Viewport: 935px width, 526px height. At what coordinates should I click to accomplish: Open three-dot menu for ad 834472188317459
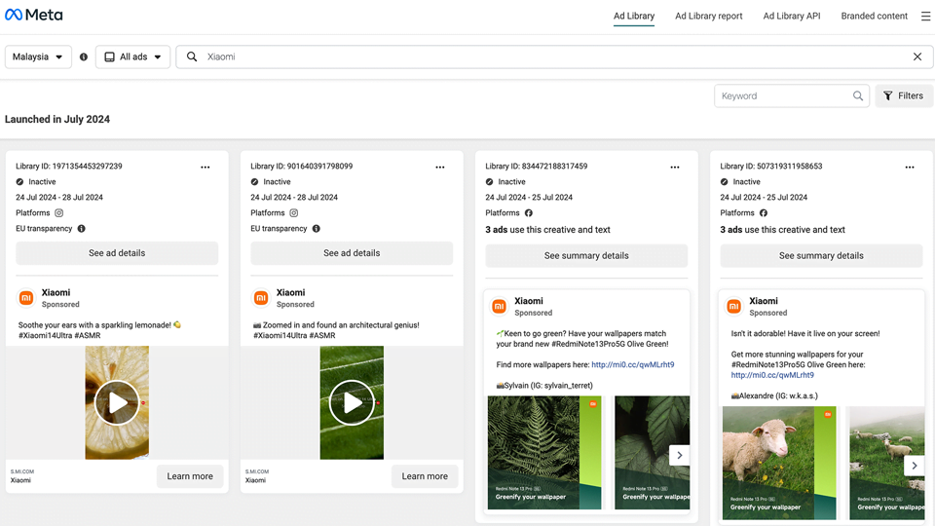674,167
